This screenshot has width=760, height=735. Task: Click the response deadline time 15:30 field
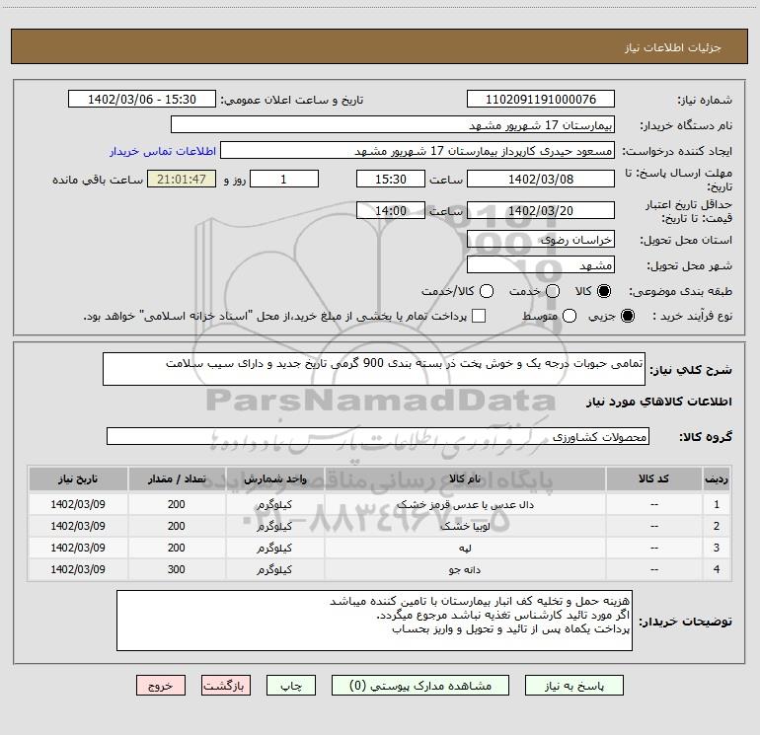391,179
